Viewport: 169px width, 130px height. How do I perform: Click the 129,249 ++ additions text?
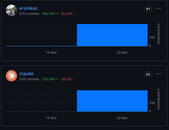point(50,79)
